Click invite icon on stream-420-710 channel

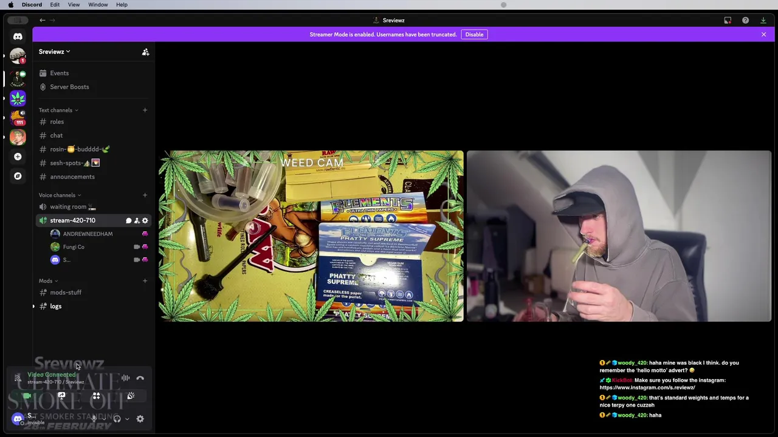[x=137, y=221]
